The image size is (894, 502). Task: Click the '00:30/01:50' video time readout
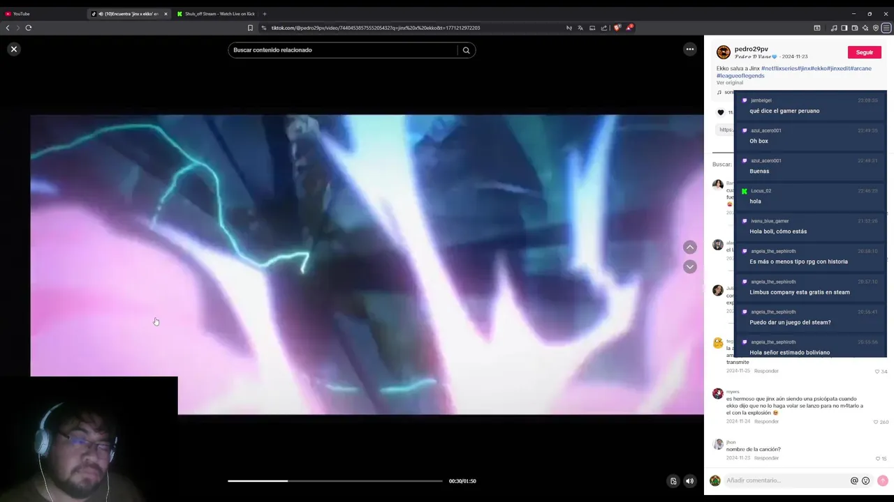click(x=462, y=481)
